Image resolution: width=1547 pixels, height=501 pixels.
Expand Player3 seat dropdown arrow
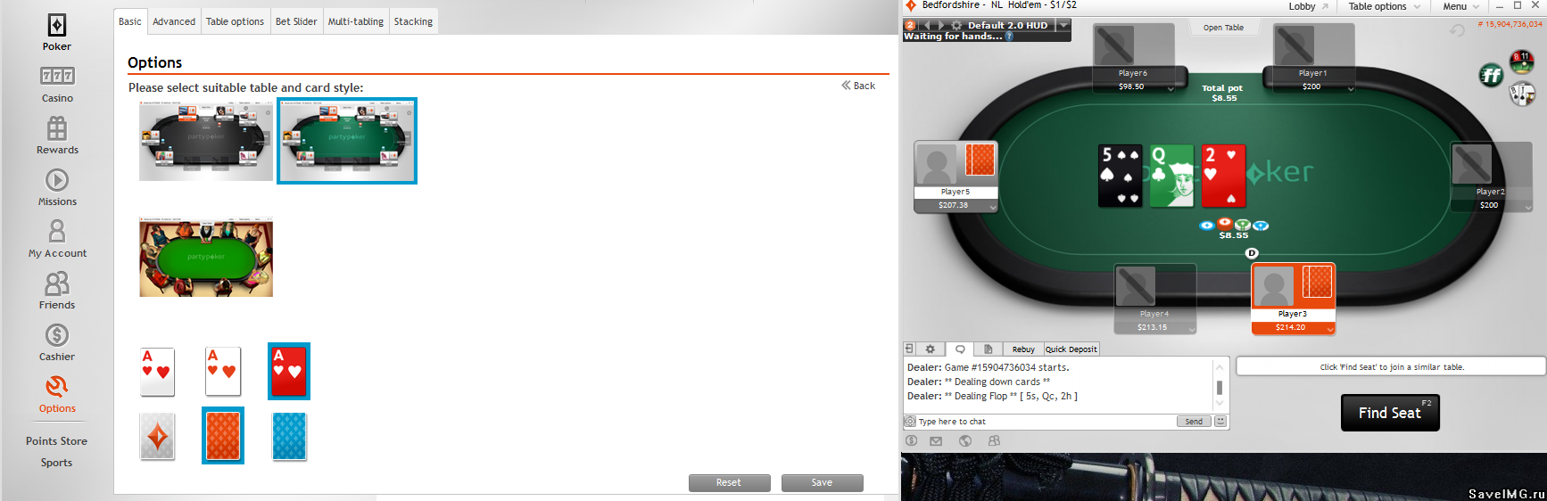tap(1330, 329)
